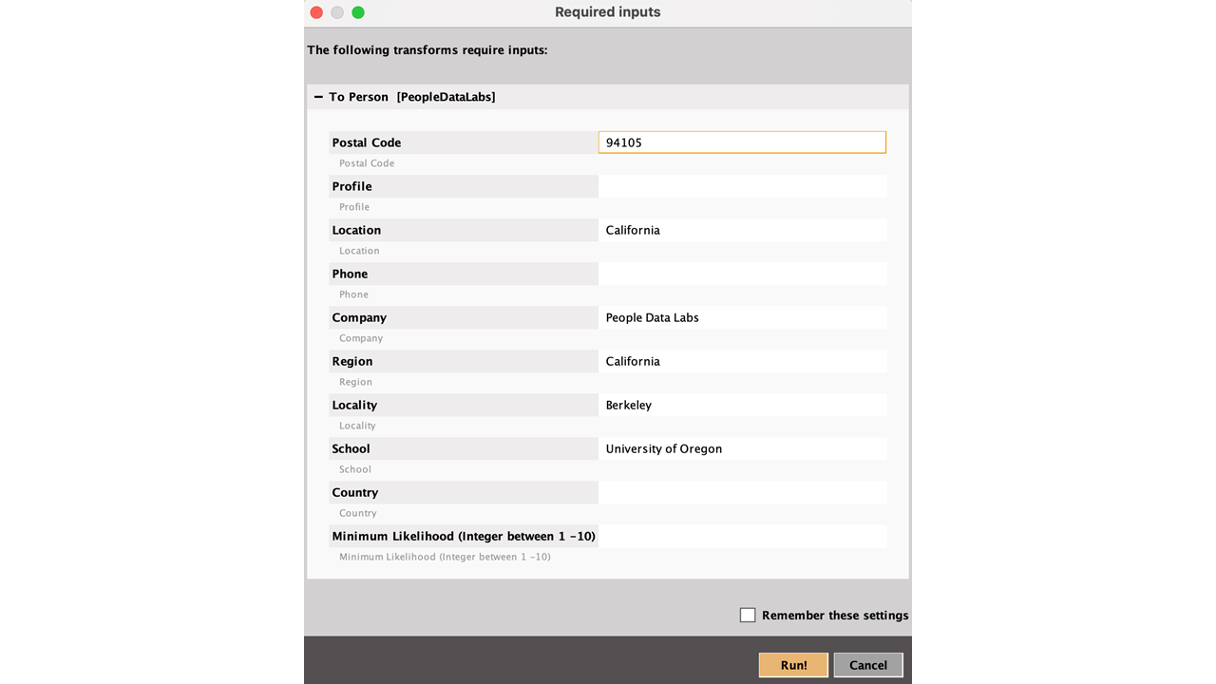Click the green zoom window button
Screen dimensions: 1216x684
[358, 12]
